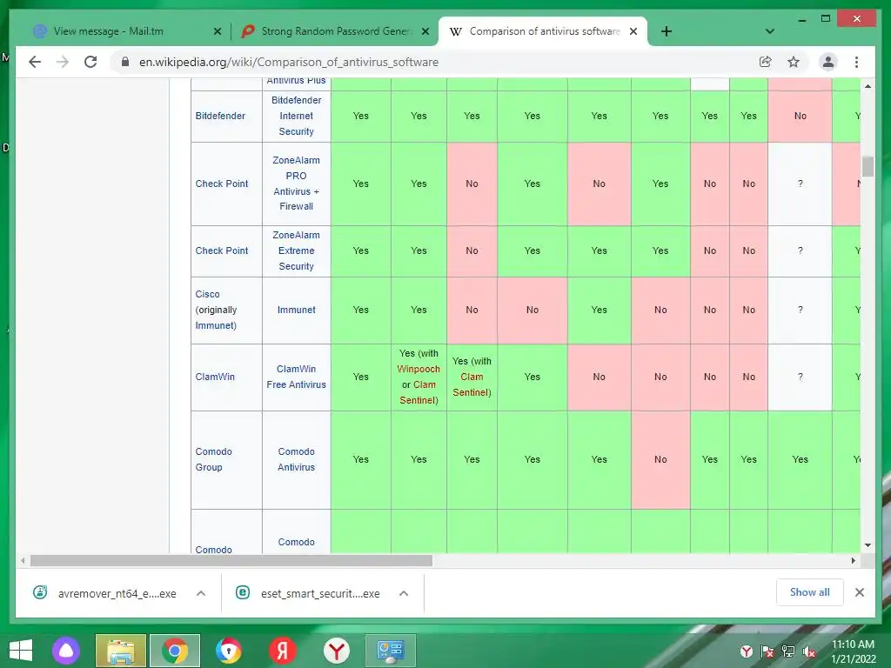Click Check Point link in ZoneAlarm Extreme row
Image resolution: width=891 pixels, height=668 pixels.
point(222,250)
